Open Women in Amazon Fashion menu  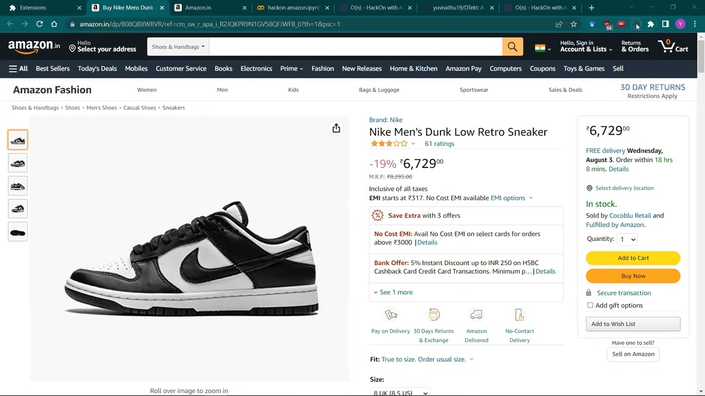147,90
